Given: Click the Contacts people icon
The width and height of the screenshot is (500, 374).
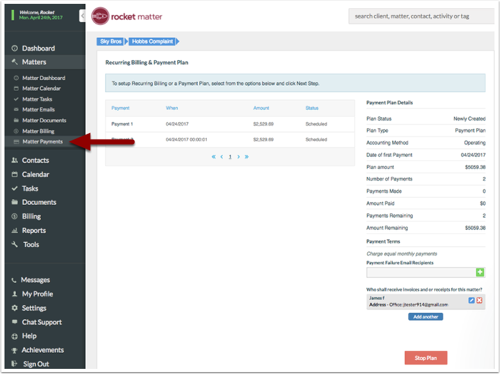Looking at the screenshot, I should (14, 160).
